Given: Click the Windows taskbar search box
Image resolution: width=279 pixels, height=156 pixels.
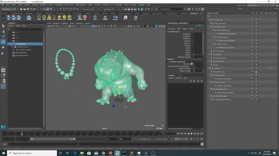Looking at the screenshot, I should click(32, 153).
